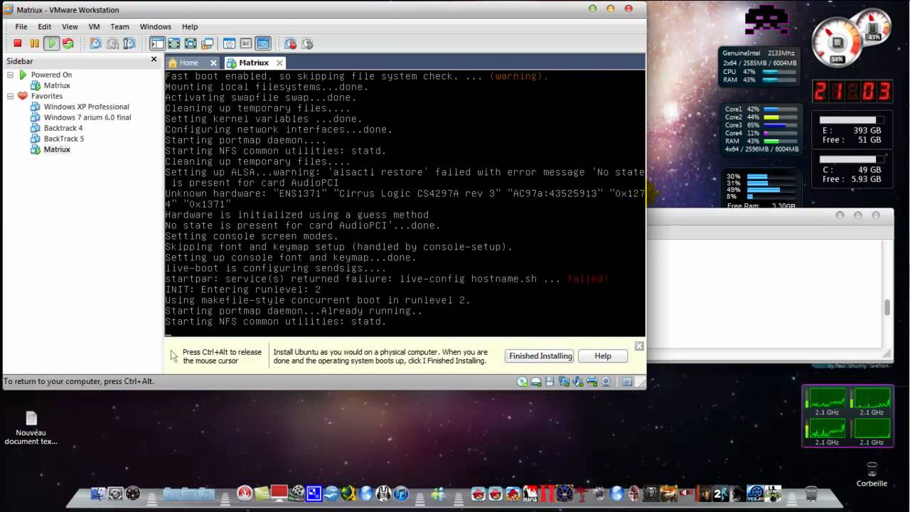Click the Finished Installing button
910x512 pixels.
pyautogui.click(x=540, y=356)
